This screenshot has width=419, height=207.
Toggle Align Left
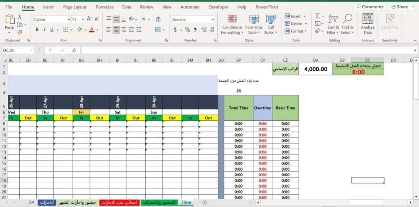point(108,29)
